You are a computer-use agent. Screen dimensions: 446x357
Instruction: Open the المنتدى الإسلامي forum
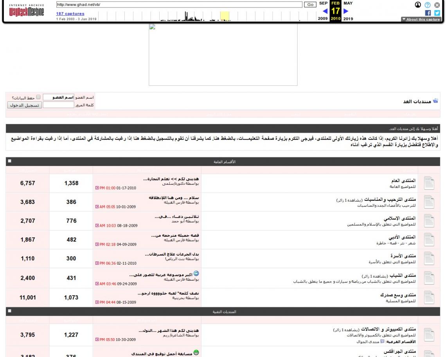point(399,218)
